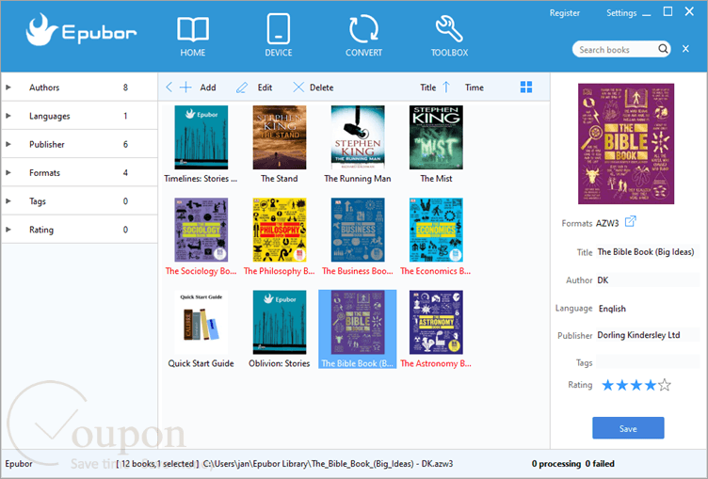The image size is (708, 479).
Task: Edit the Title field value
Action: click(648, 252)
